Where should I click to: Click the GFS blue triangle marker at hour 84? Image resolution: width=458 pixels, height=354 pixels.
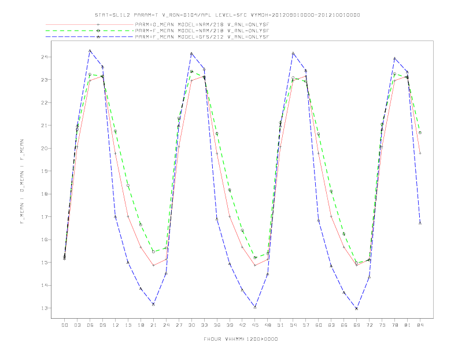[x=420, y=223]
